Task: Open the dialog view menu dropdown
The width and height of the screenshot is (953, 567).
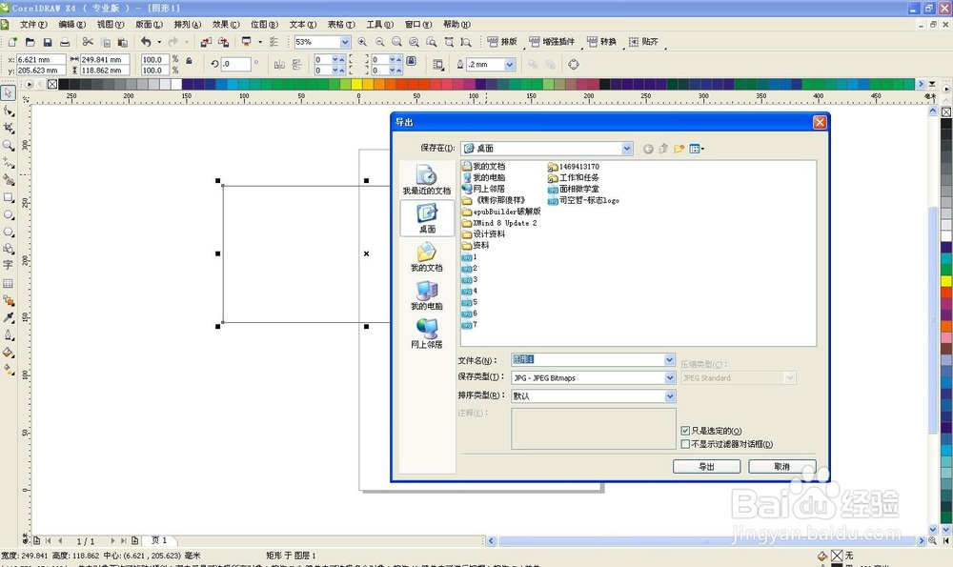Action: click(698, 149)
